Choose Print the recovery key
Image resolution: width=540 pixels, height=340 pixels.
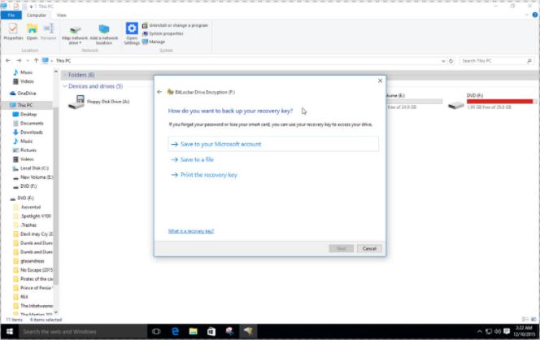pos(204,175)
